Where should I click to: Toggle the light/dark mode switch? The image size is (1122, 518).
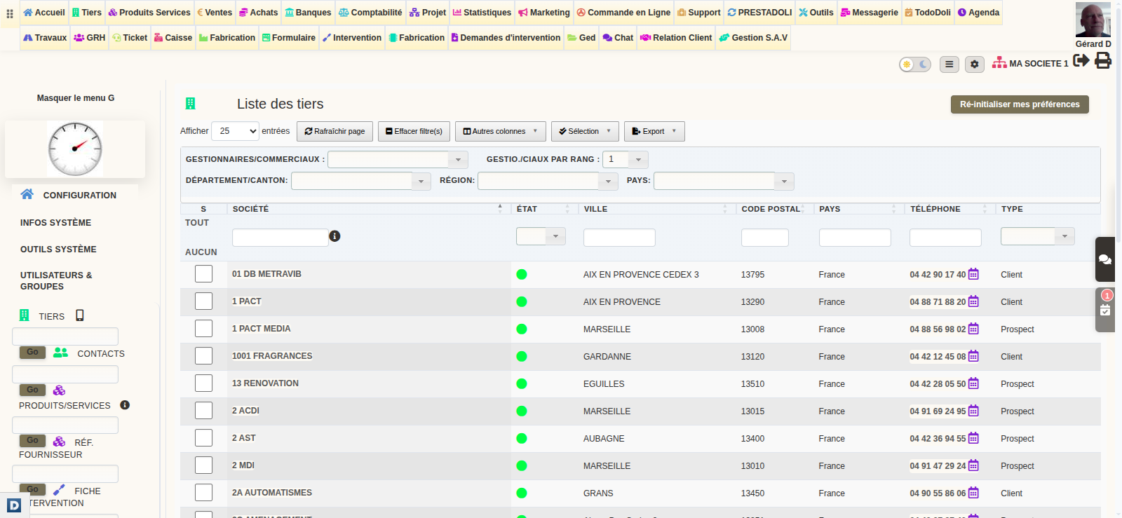[x=915, y=64]
